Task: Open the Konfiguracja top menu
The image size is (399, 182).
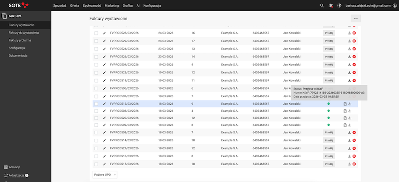Action: click(x=152, y=5)
